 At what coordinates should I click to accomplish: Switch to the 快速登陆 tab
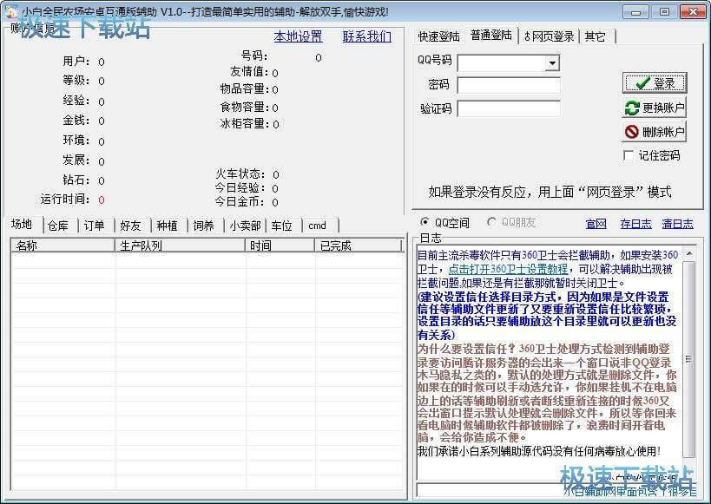pyautogui.click(x=438, y=36)
